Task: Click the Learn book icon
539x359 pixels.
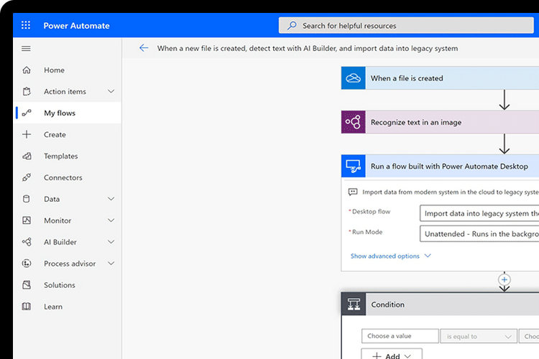Action: 27,307
